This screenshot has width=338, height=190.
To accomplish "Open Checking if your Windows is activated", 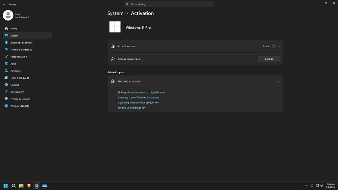I will 139,98.
